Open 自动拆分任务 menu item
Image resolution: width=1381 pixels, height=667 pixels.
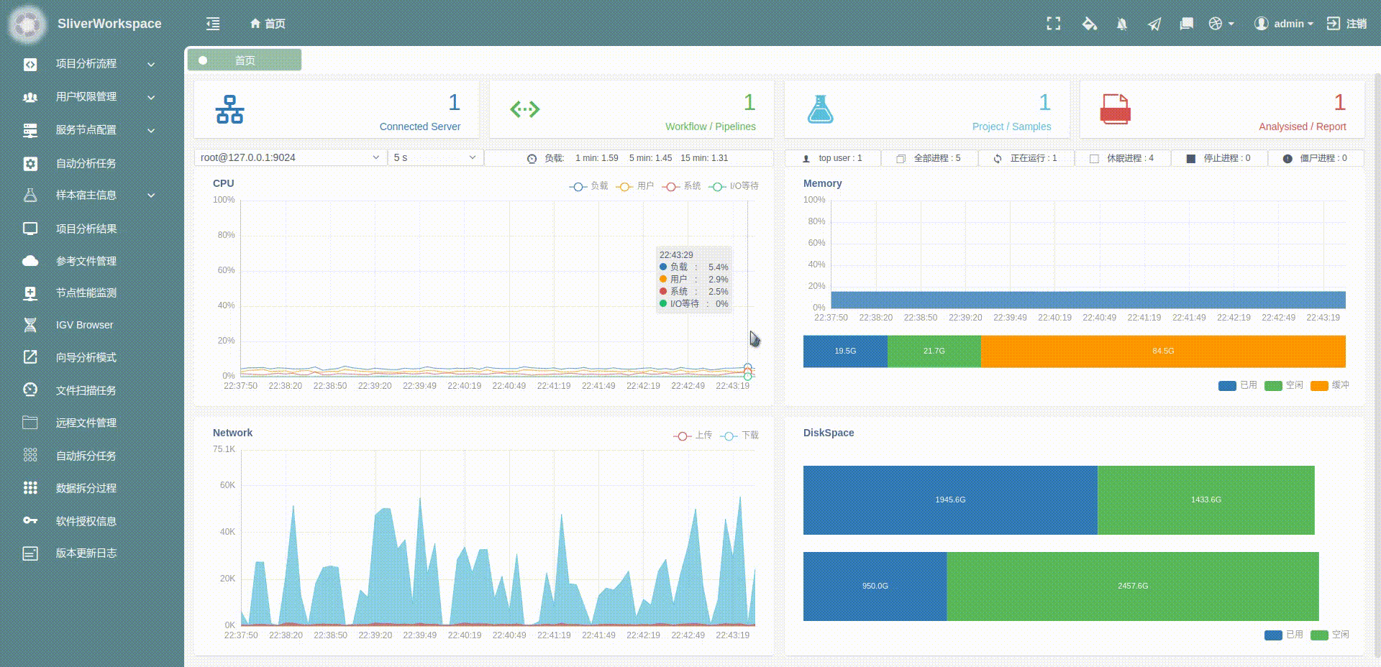pyautogui.click(x=92, y=456)
